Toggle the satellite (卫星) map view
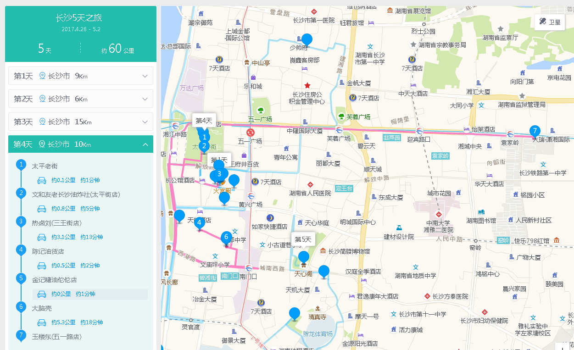This screenshot has width=574, height=350. coord(550,22)
